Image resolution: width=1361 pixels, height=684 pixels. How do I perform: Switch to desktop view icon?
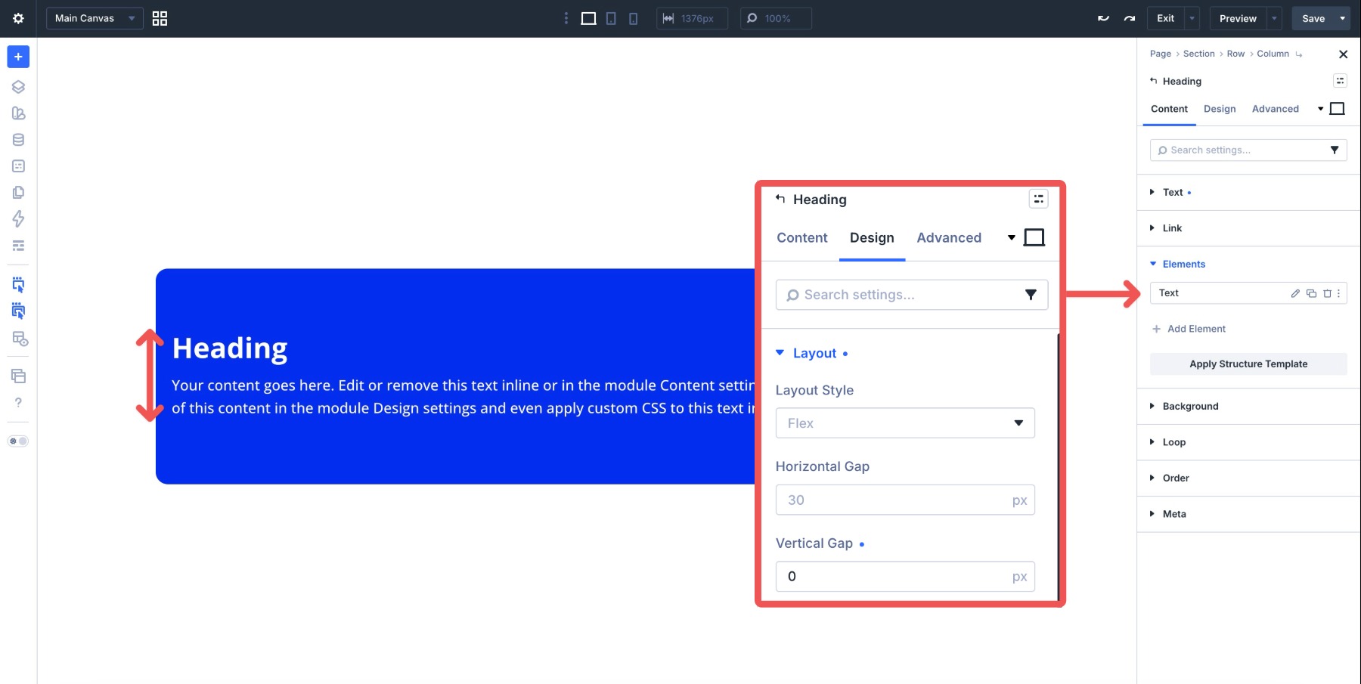tap(588, 18)
